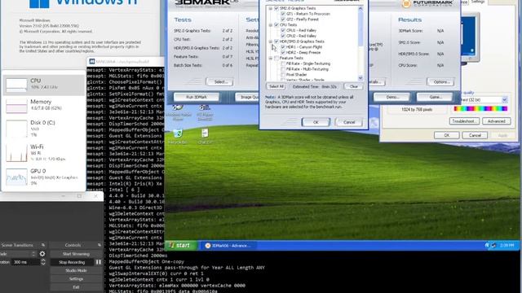Open OBS Settings button
Viewport: 522px width, 293px height.
coord(76,278)
